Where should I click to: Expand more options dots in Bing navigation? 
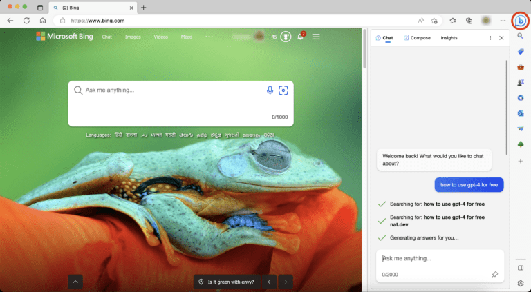[x=209, y=37]
